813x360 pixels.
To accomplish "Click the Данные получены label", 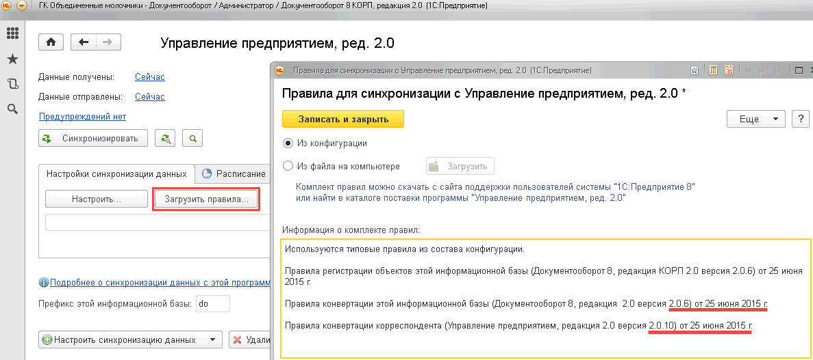I will [x=77, y=77].
